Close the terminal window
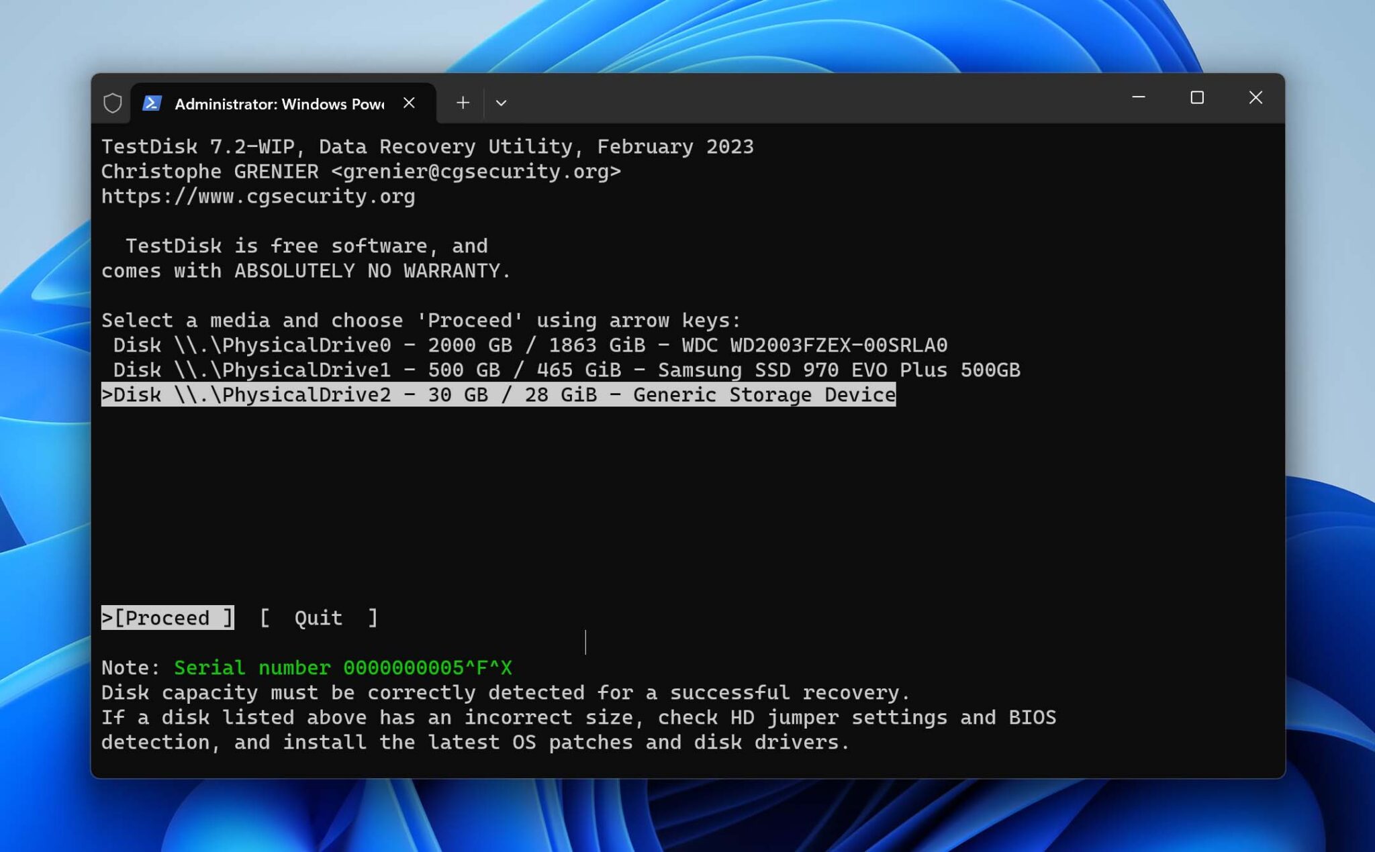 [x=1255, y=98]
